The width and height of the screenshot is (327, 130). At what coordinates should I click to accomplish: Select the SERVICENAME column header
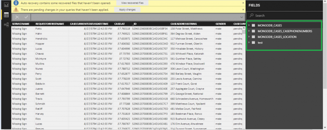tap(21, 24)
